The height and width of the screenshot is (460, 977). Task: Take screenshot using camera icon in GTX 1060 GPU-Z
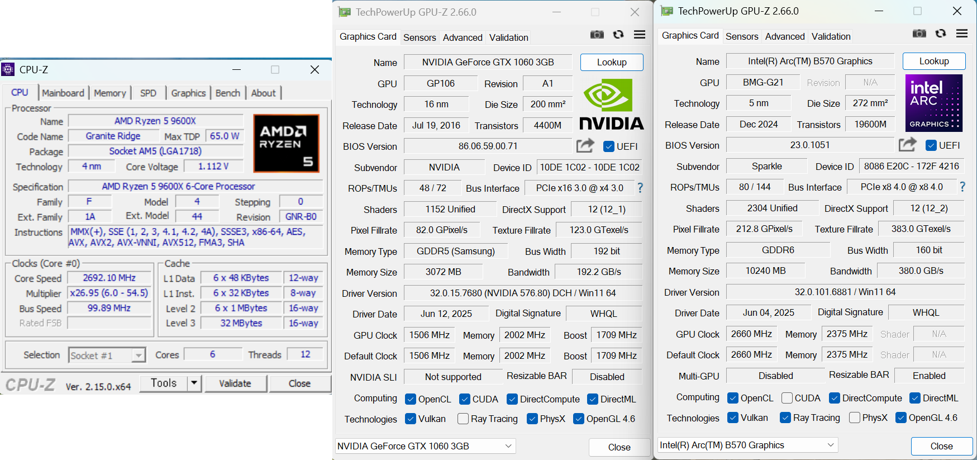click(x=597, y=35)
